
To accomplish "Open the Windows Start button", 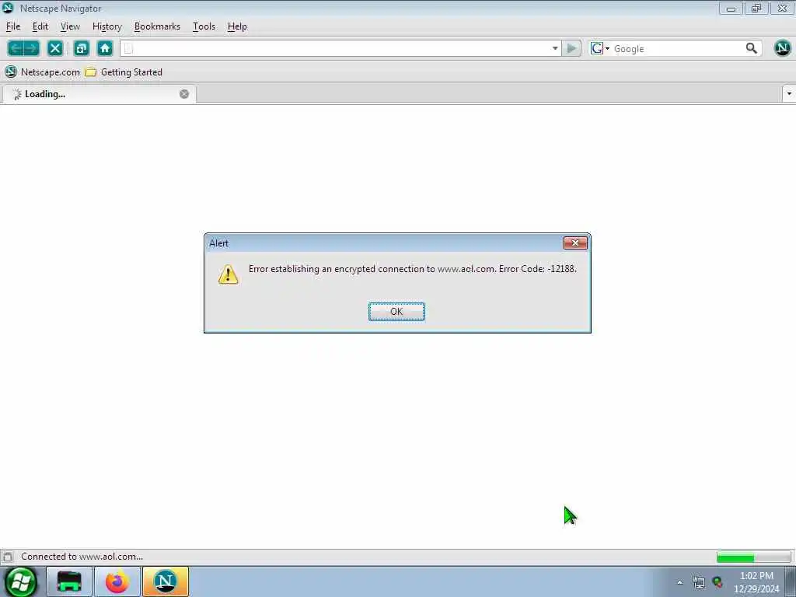I will click(21, 581).
